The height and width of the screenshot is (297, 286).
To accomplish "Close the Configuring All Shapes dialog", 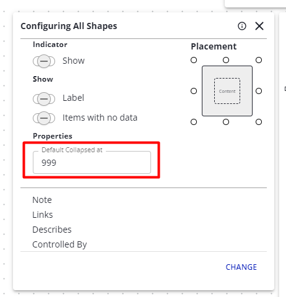I will [x=259, y=26].
